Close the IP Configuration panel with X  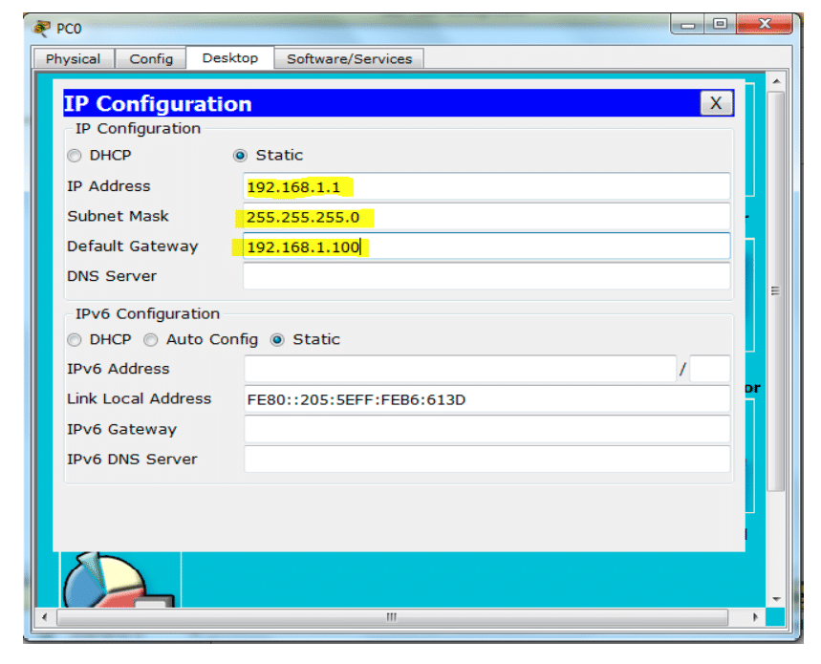(x=716, y=103)
